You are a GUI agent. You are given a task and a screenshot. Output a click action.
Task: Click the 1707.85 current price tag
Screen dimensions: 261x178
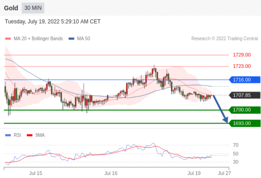245,95
